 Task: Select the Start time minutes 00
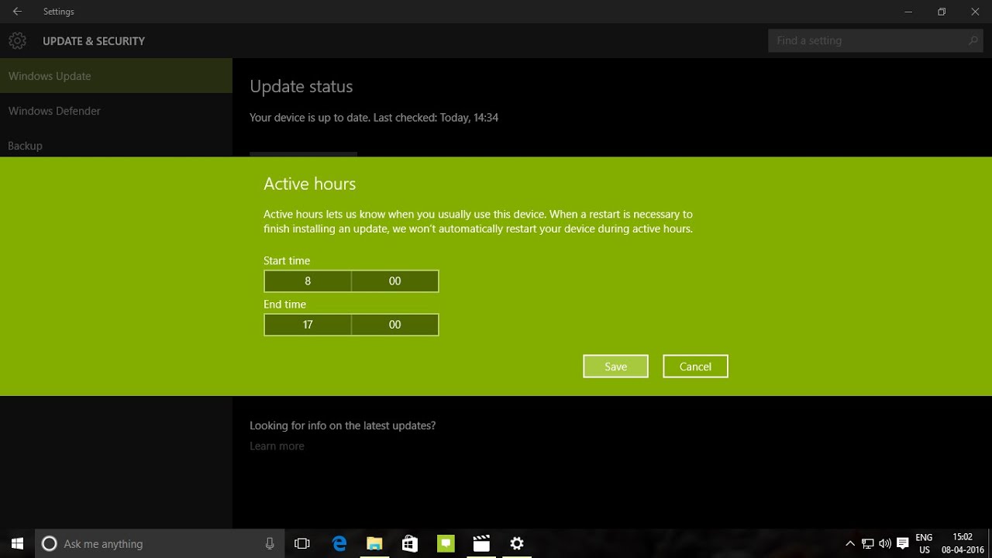coord(395,281)
